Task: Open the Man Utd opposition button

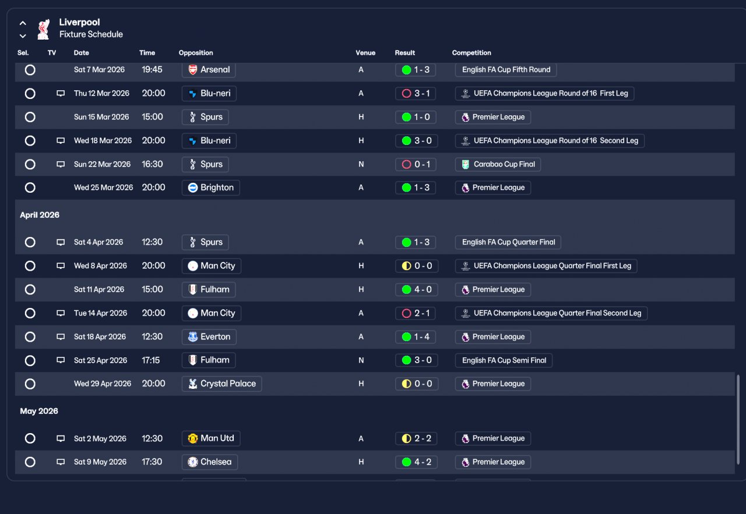Action: tap(211, 438)
